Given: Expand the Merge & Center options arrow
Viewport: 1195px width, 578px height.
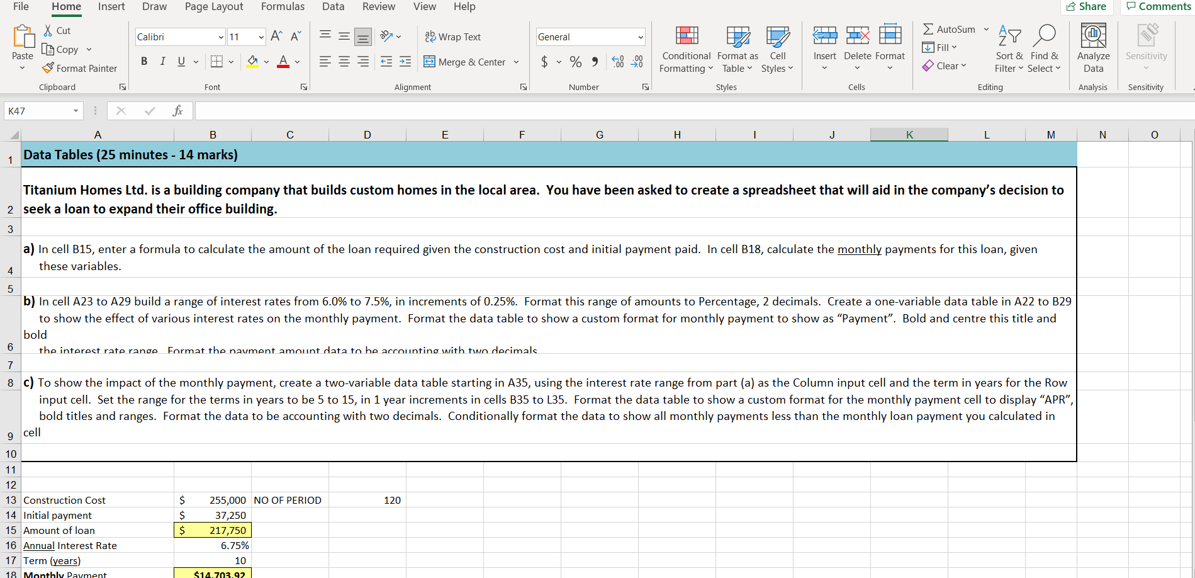Looking at the screenshot, I should coord(515,62).
